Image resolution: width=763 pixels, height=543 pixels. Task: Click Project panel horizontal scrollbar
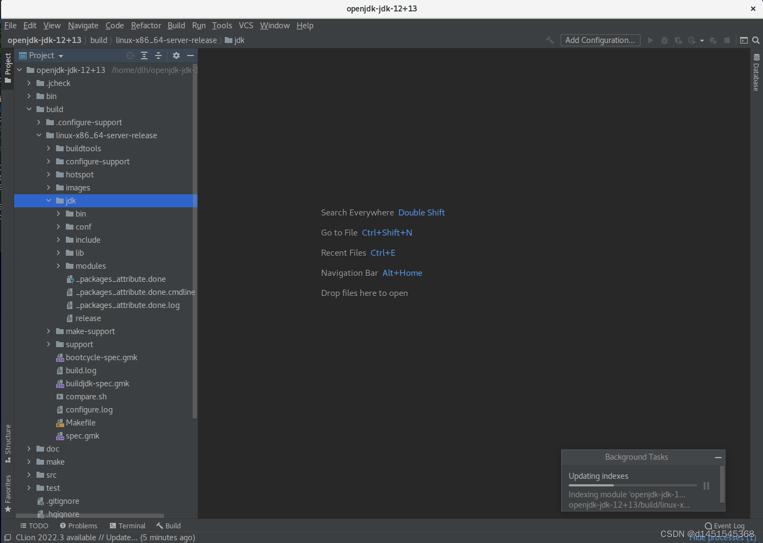click(x=90, y=516)
